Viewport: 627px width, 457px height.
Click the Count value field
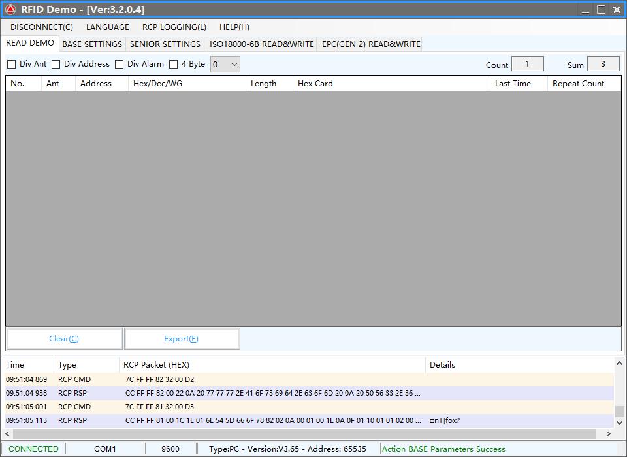pyautogui.click(x=528, y=64)
